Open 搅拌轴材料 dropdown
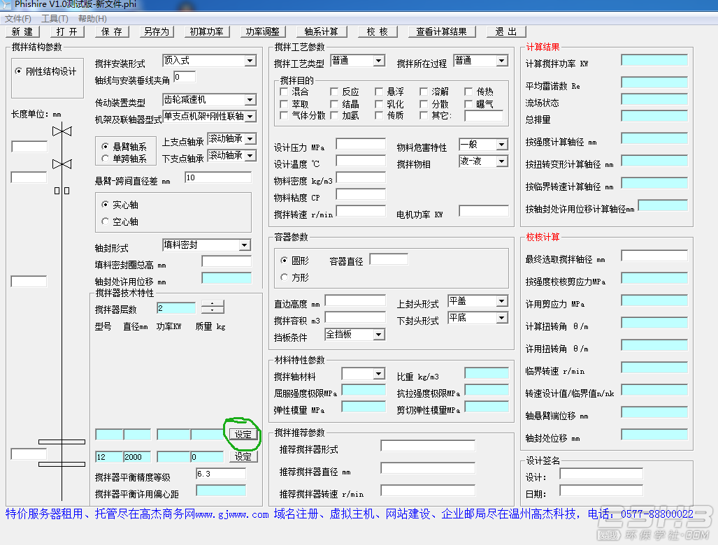This screenshot has height=545, width=718. pyautogui.click(x=363, y=373)
